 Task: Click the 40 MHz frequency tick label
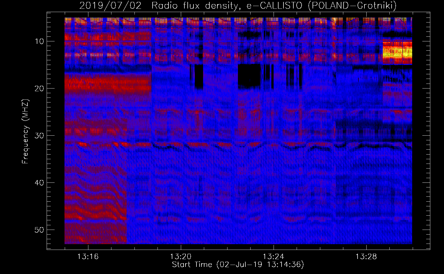[x=39, y=183]
